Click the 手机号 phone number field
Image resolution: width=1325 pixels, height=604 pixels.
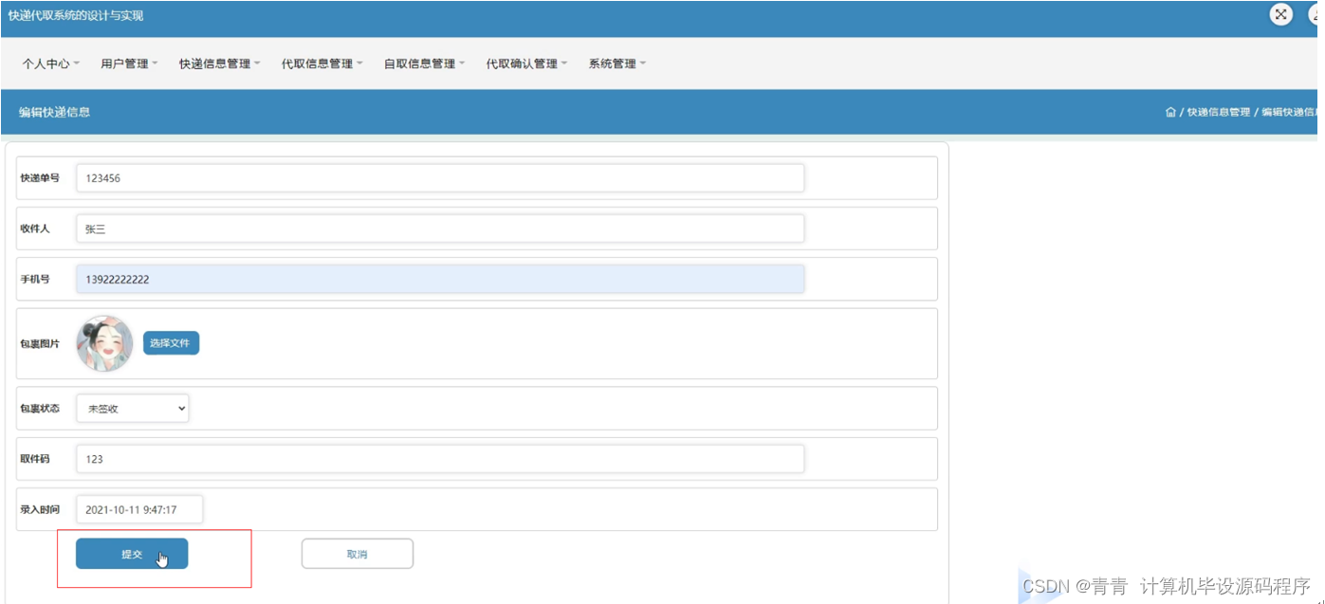[x=439, y=278]
